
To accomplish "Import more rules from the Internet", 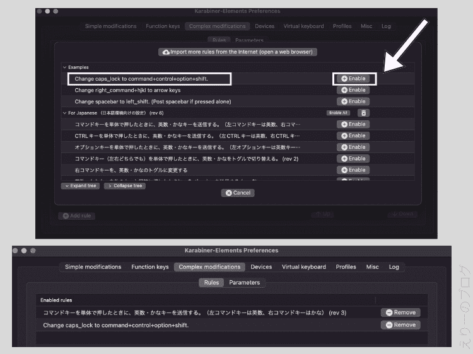I will [238, 52].
